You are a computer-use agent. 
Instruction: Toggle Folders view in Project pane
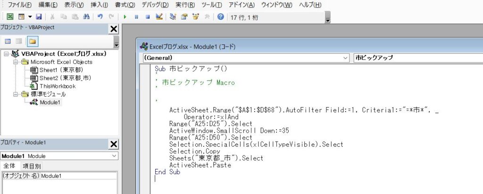[x=33, y=42]
